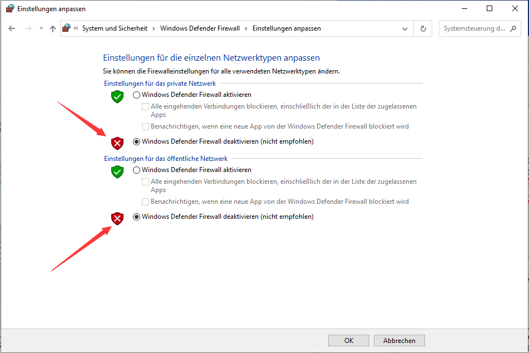
Task: Open the System und Sicherheit breadcrumb
Action: (115, 28)
